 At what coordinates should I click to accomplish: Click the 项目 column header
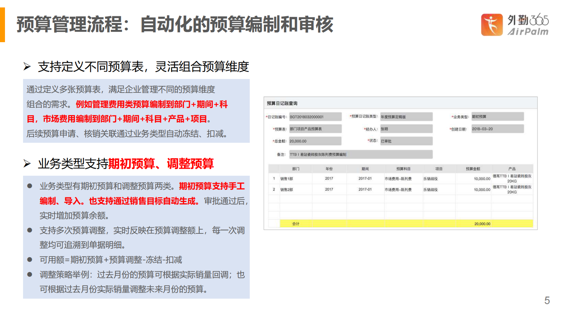click(439, 169)
